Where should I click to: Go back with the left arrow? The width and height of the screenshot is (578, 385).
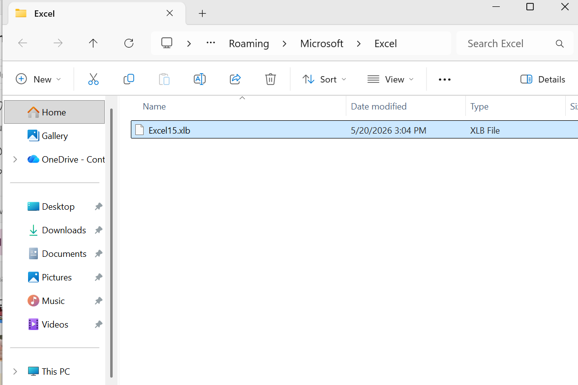coord(23,43)
